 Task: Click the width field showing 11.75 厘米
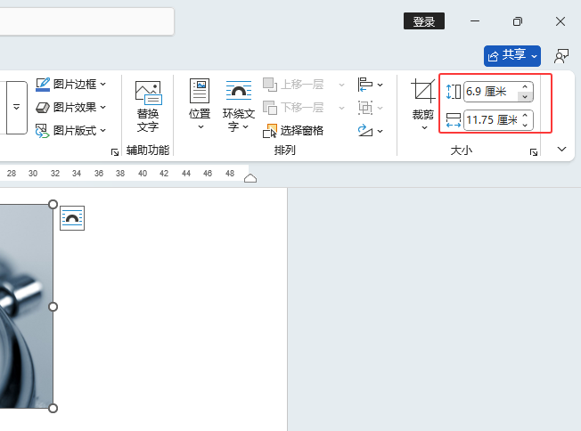[x=491, y=120]
